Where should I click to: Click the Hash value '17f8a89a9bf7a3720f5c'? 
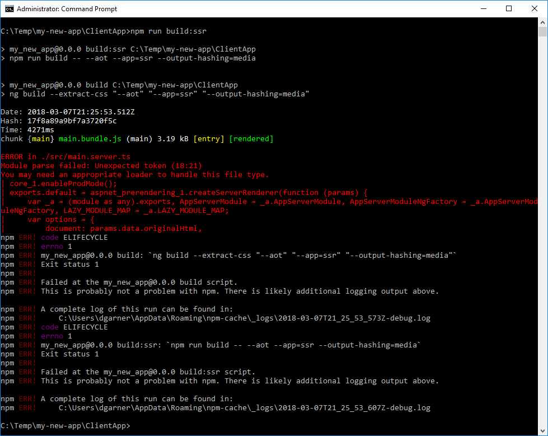[72, 121]
